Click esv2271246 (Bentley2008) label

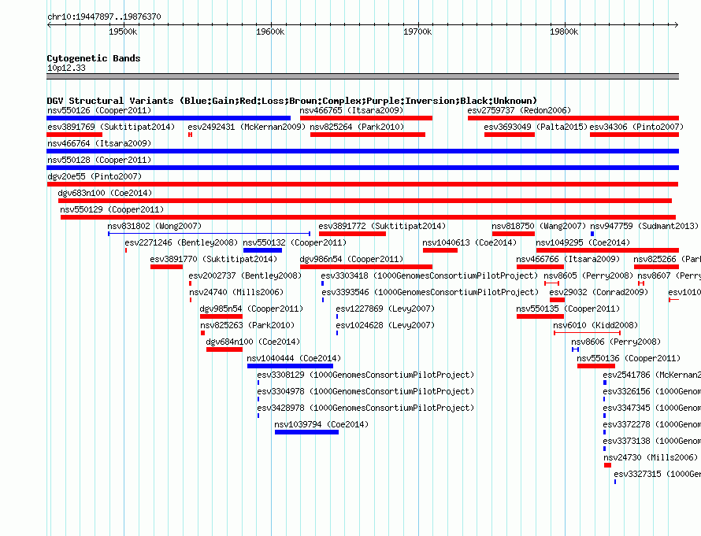point(181,242)
